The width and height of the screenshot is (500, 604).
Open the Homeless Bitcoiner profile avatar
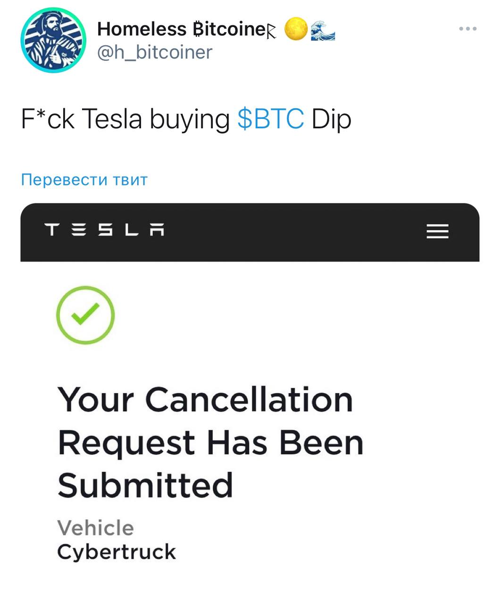click(53, 41)
